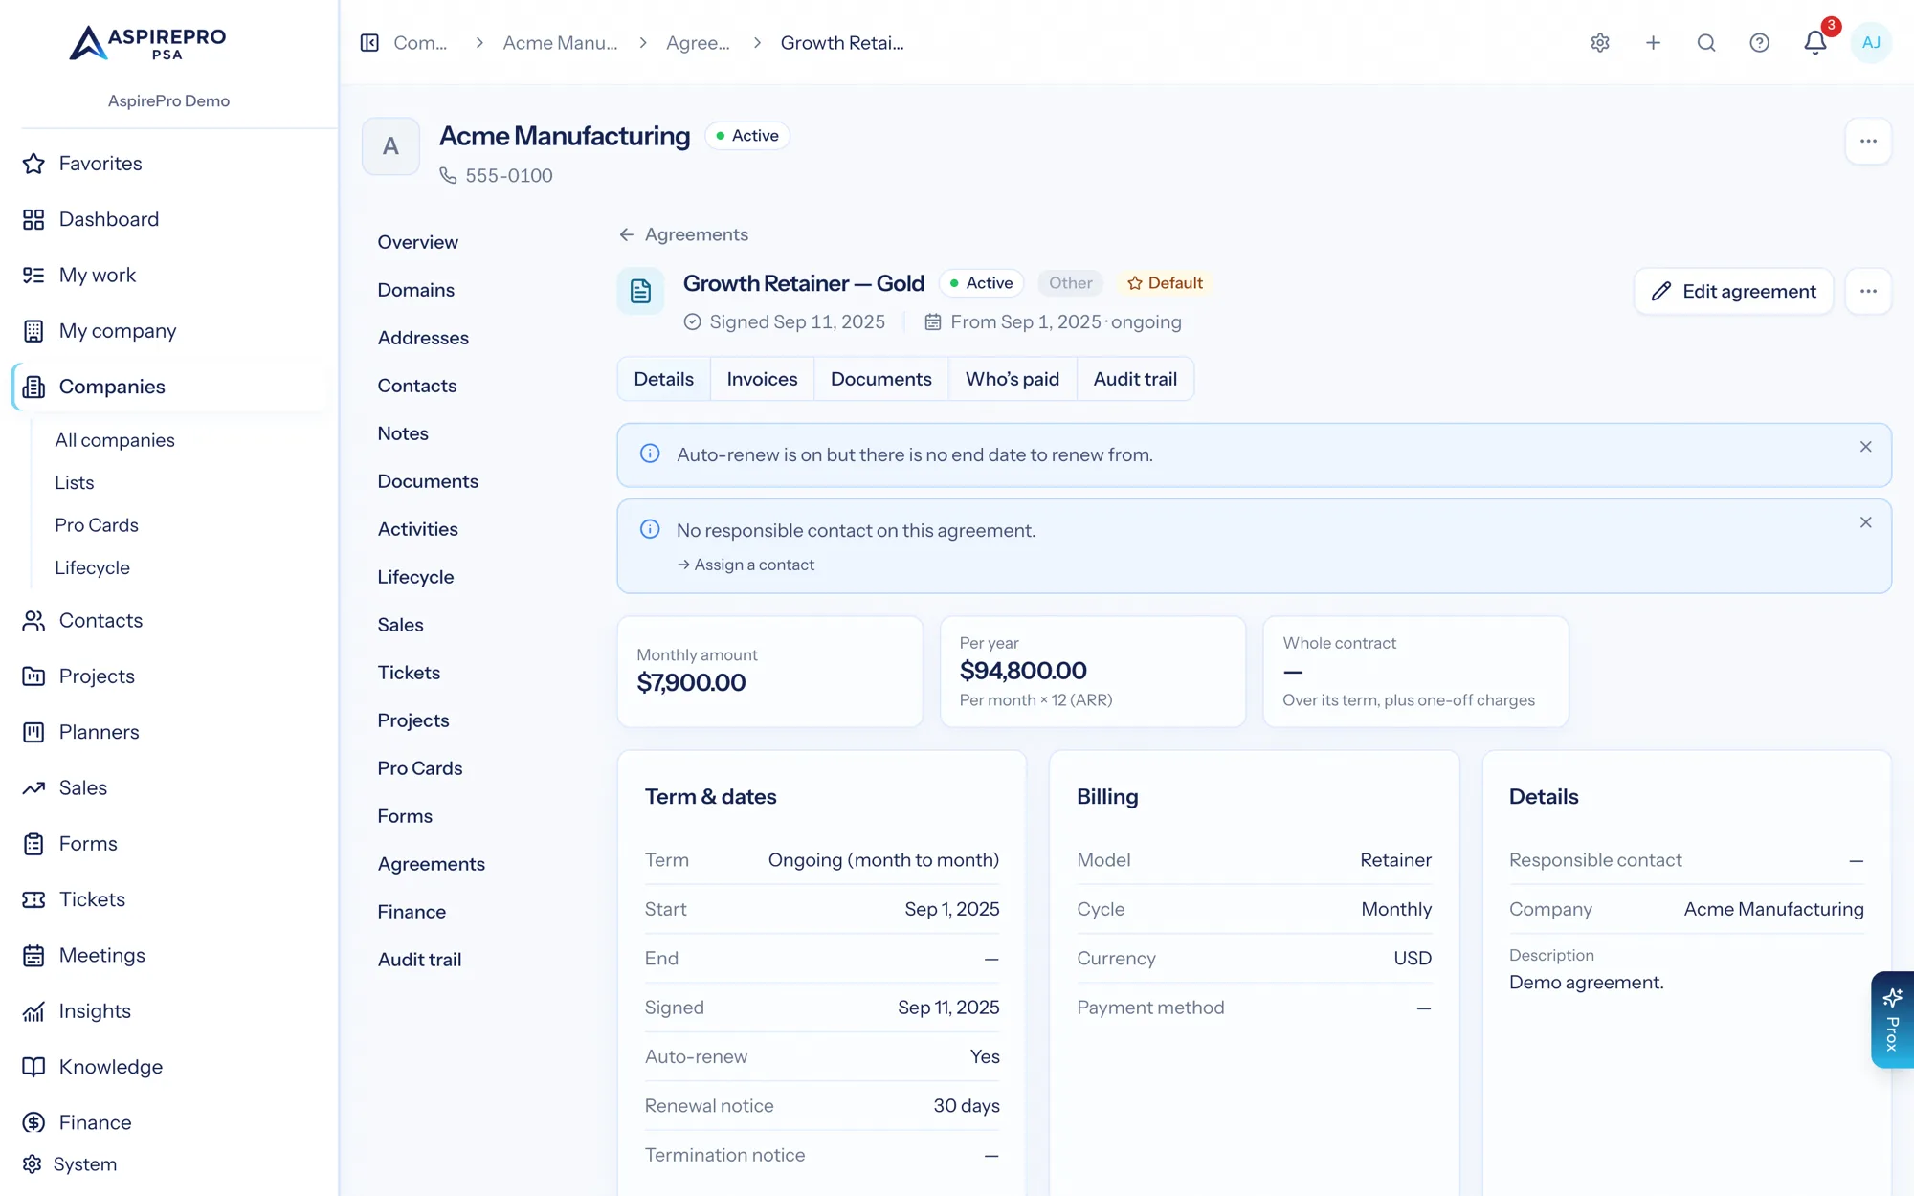This screenshot has width=1914, height=1196.
Task: Dismiss the auto-renew notice
Action: pos(1865,447)
